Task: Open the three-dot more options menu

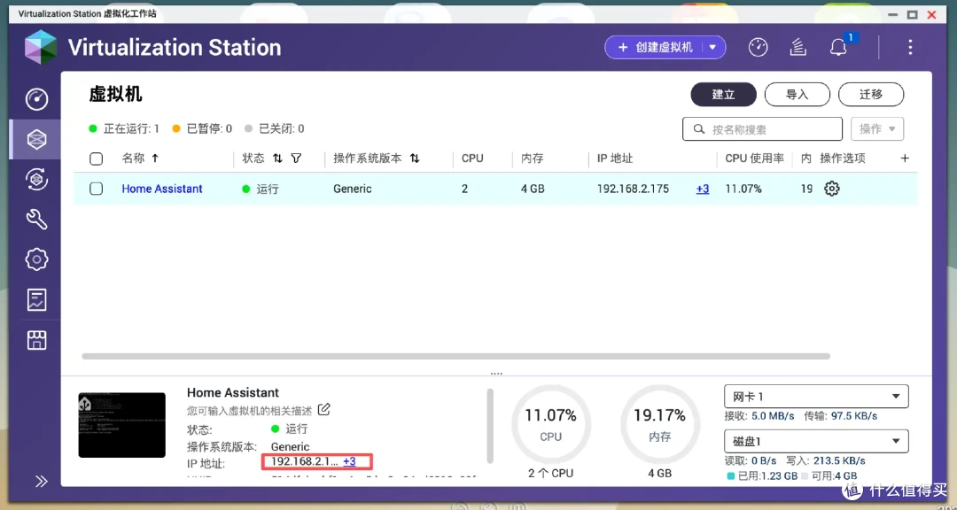Action: (910, 47)
